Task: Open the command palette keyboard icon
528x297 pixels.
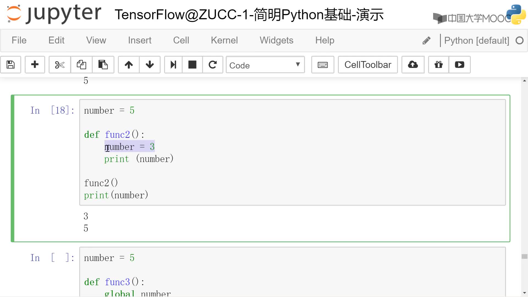Action: (x=323, y=65)
